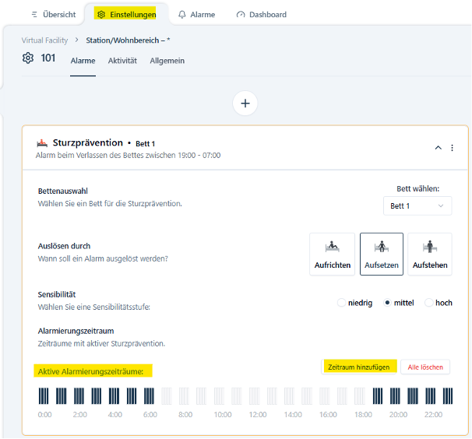Click the bed icon beside Sturzprävention
Image resolution: width=472 pixels, height=439 pixels.
pyautogui.click(x=42, y=143)
